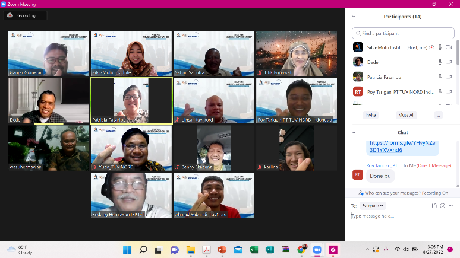Open Excel from the taskbar

tap(253, 250)
